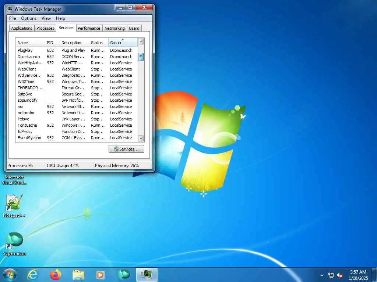Select the netprofm service row
This screenshot has width=377, height=282.
click(x=77, y=113)
